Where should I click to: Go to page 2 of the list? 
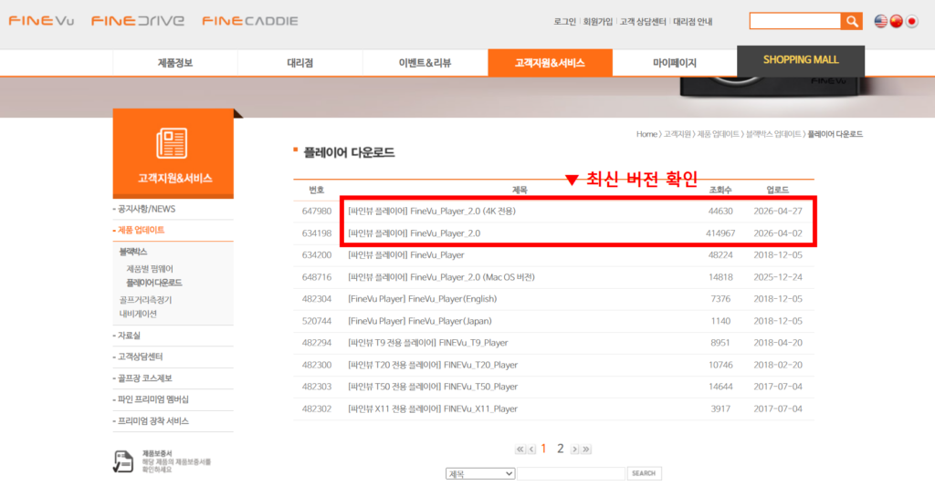click(560, 449)
